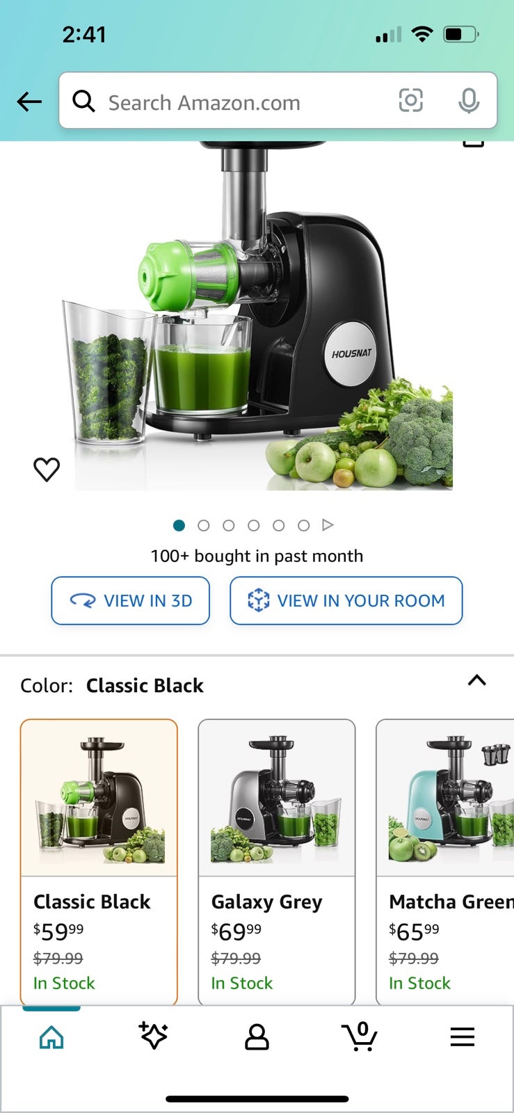Screen dimensions: 514x1113
Task: Select the second image carousel dot
Action: pos(204,525)
